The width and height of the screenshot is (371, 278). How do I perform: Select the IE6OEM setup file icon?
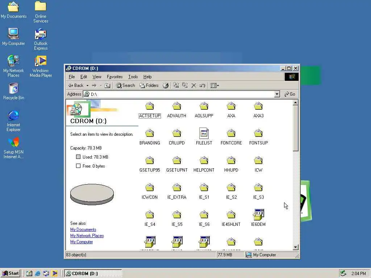[x=258, y=214]
